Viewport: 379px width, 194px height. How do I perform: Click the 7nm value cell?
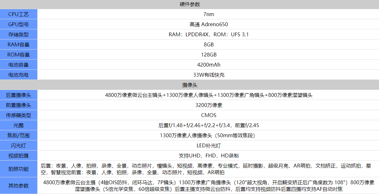click(x=208, y=14)
